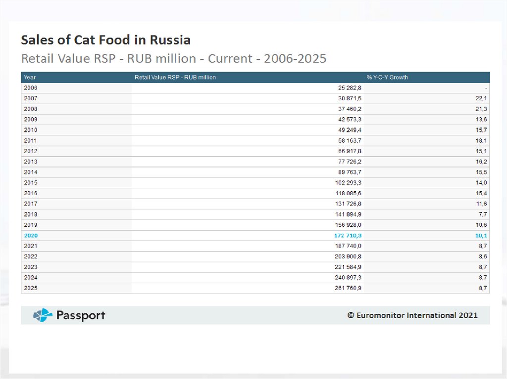
Task: Select the 2007 growth value 22,1
Action: 481,98
